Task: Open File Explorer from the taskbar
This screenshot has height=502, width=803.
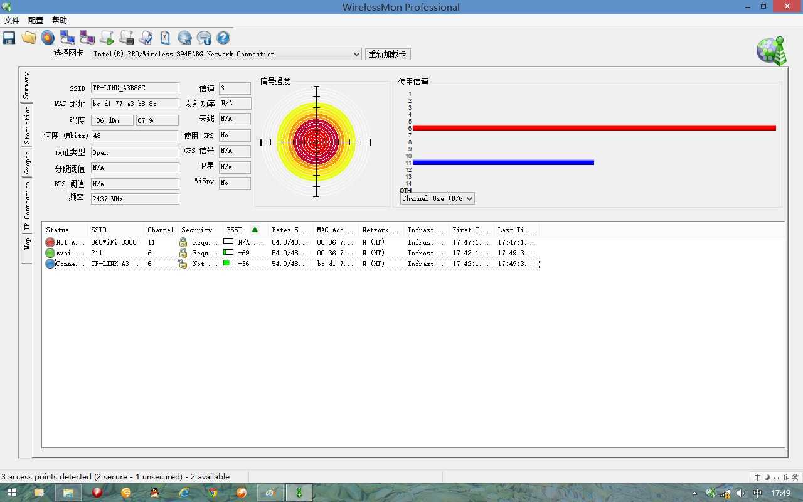Action: [x=68, y=493]
